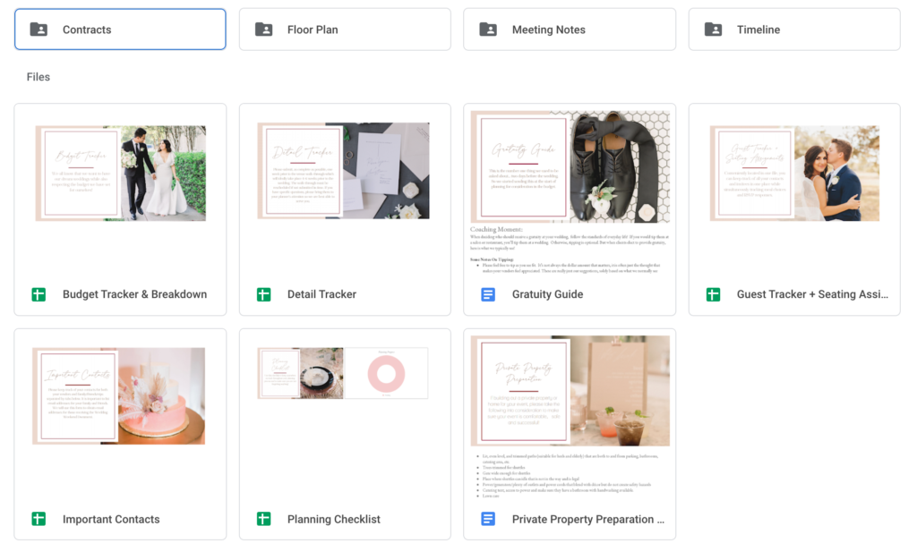Screen dimensions: 917x560
Task: Click the folder icon on the Contracts card
Action: coord(38,29)
